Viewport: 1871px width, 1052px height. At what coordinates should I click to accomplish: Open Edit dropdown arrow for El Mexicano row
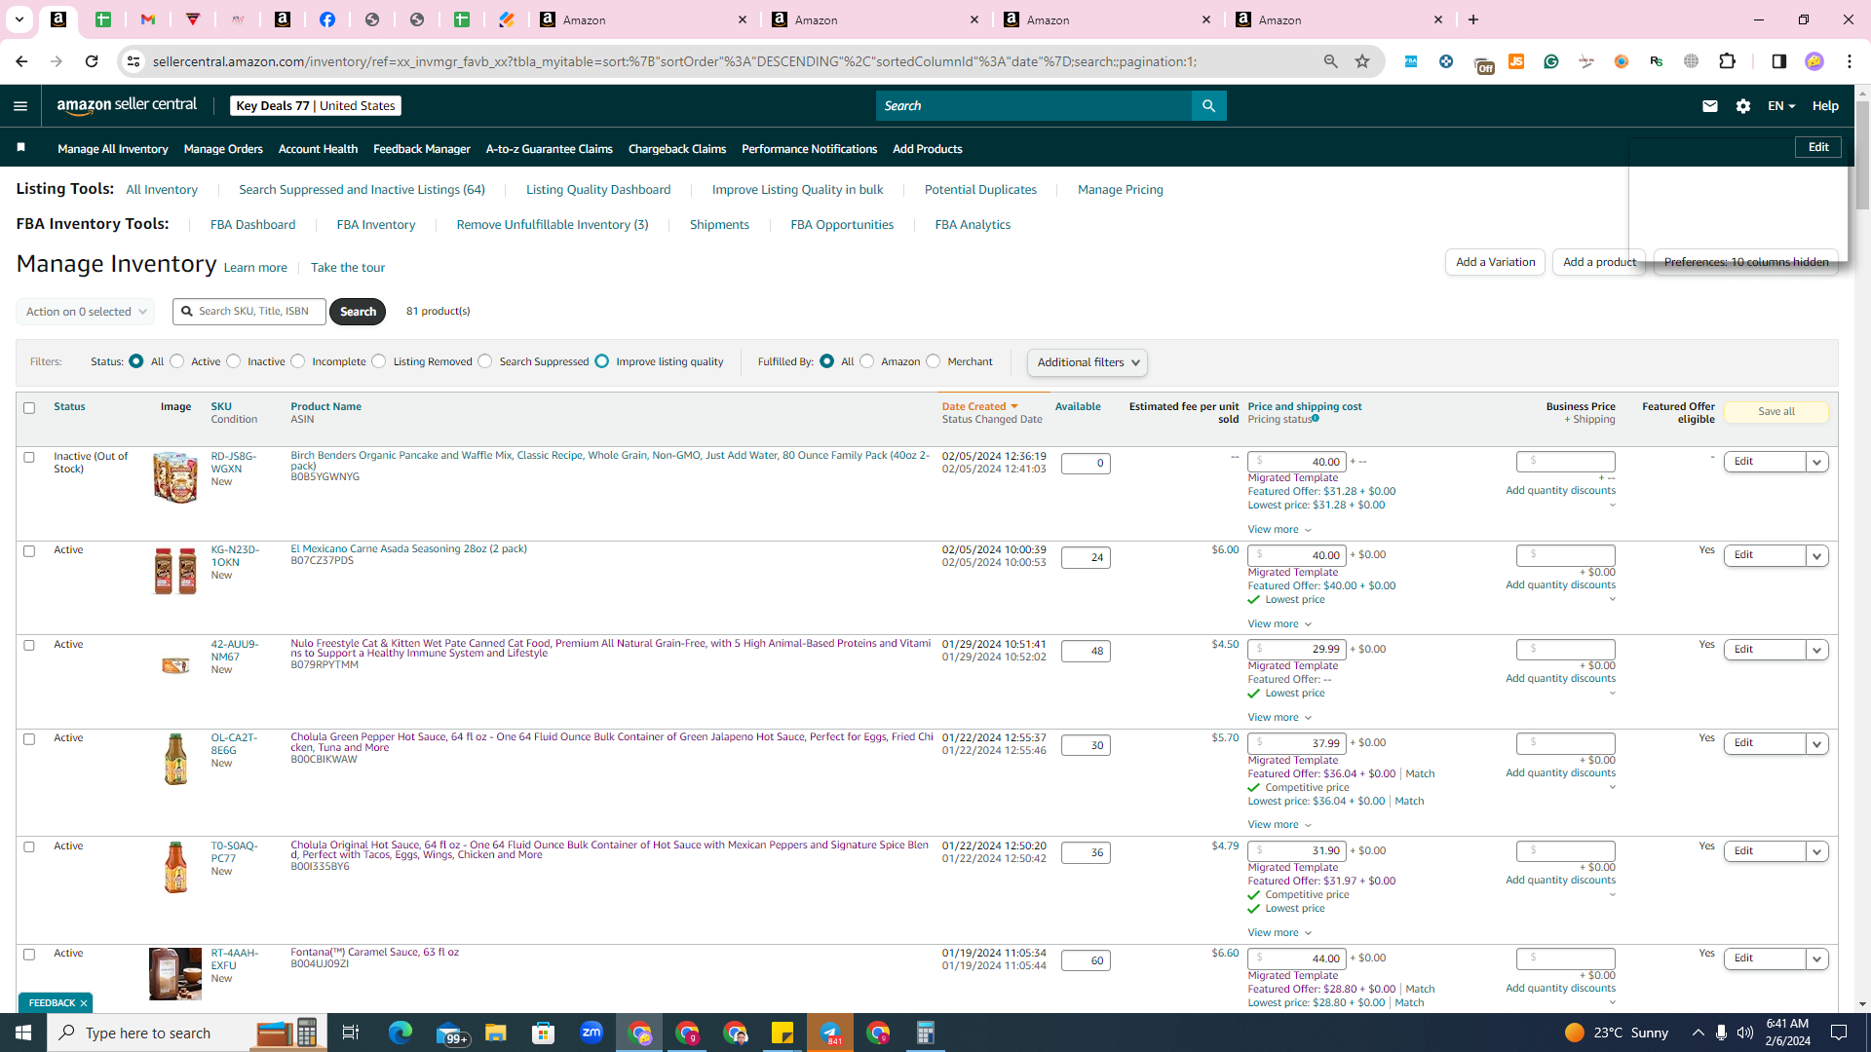coord(1817,555)
